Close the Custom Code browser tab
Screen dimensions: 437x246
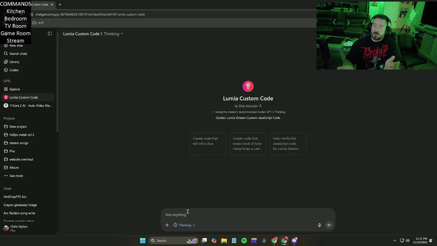(x=52, y=5)
